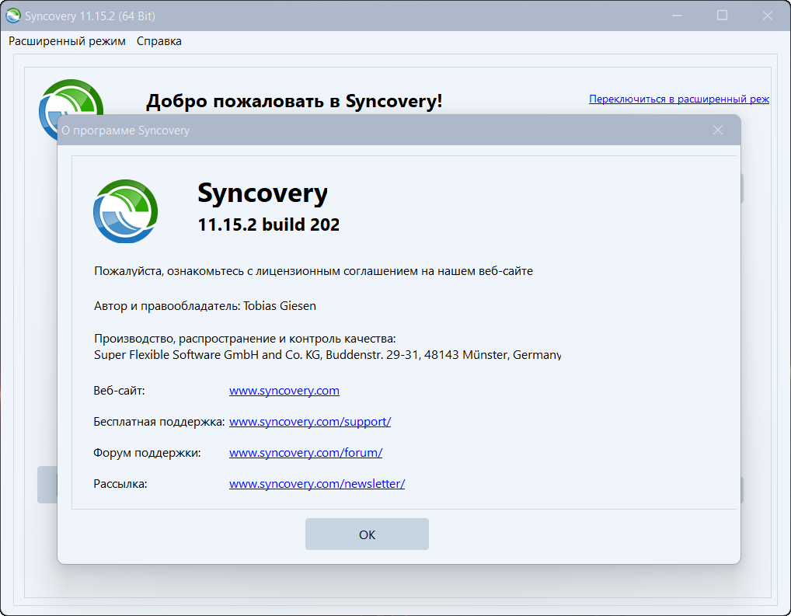Click the Super Flexible Software GmbH address line
The width and height of the screenshot is (791, 616).
(327, 355)
